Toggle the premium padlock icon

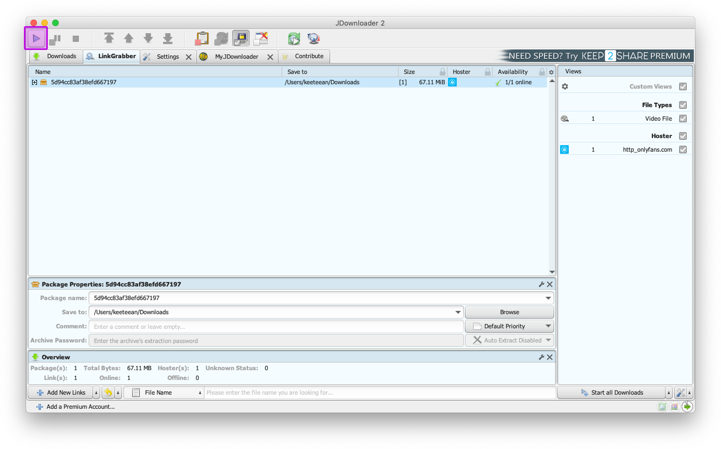coord(241,38)
